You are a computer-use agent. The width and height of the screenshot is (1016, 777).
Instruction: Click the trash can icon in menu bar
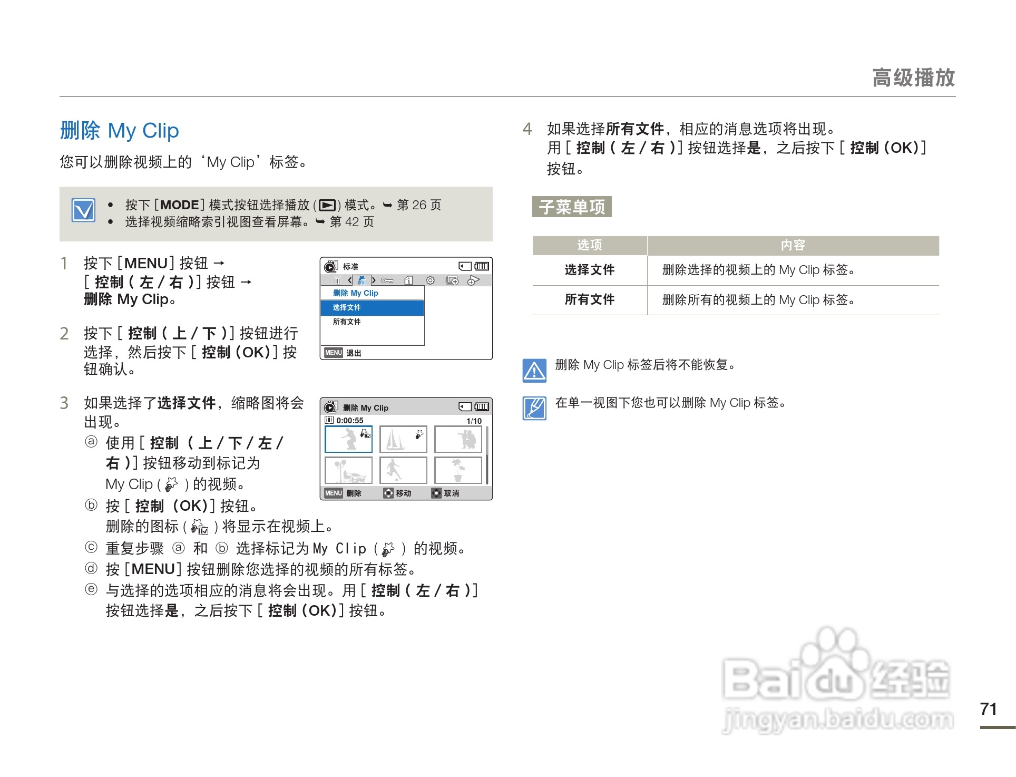pos(337,281)
